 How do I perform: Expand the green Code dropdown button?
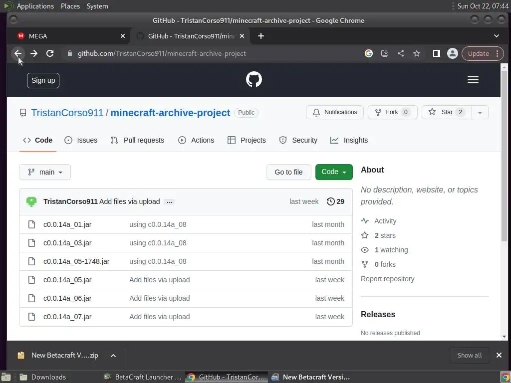[x=334, y=172]
